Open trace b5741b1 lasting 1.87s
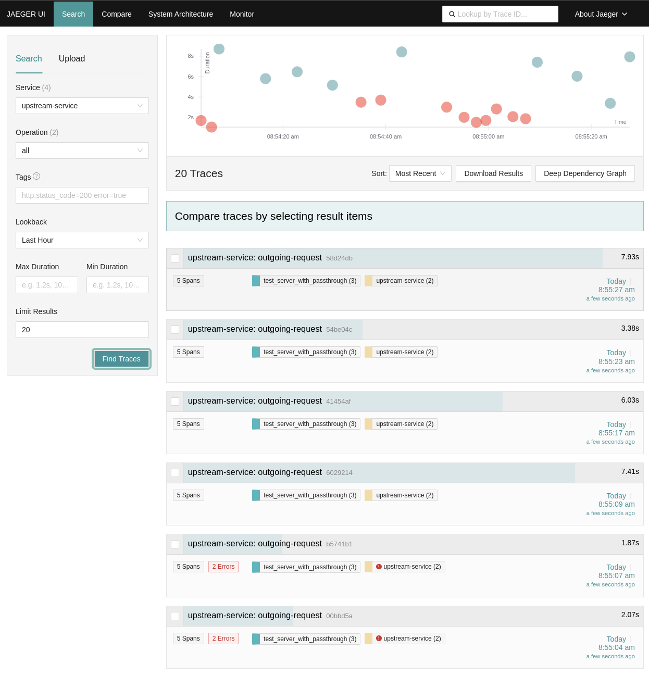The height and width of the screenshot is (676, 649). click(x=414, y=544)
